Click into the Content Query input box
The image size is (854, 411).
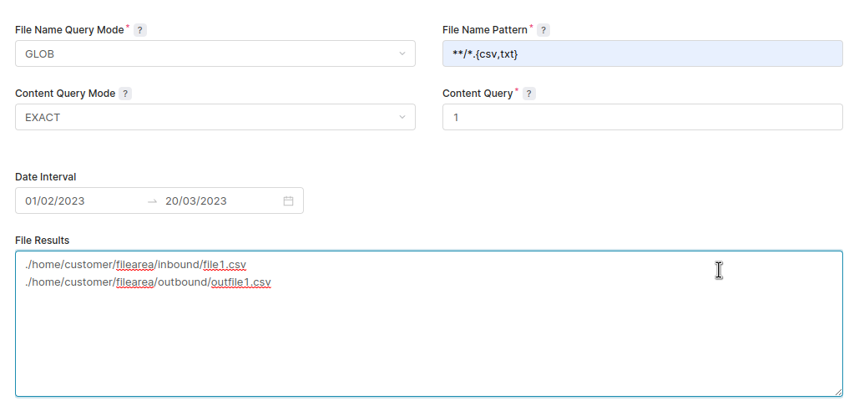tap(642, 117)
